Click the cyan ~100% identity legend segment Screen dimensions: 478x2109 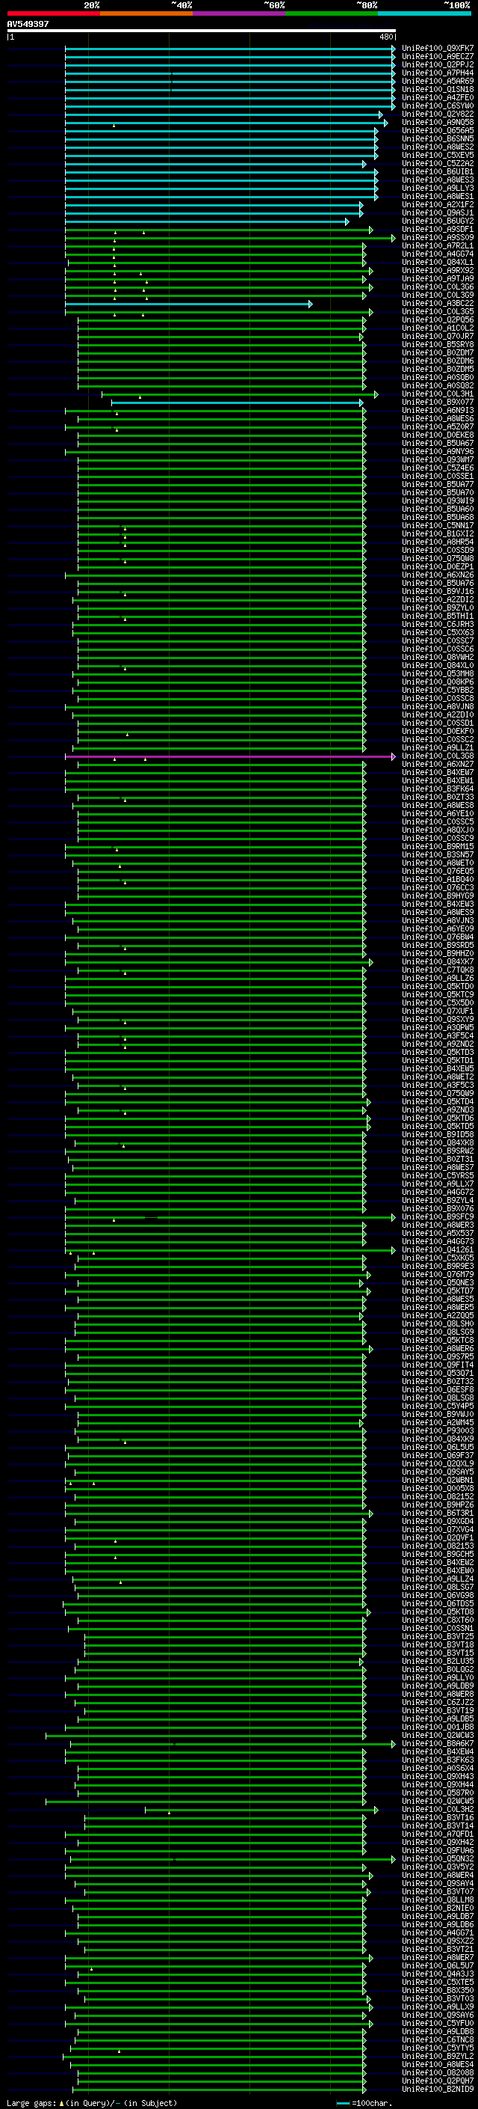tap(424, 13)
